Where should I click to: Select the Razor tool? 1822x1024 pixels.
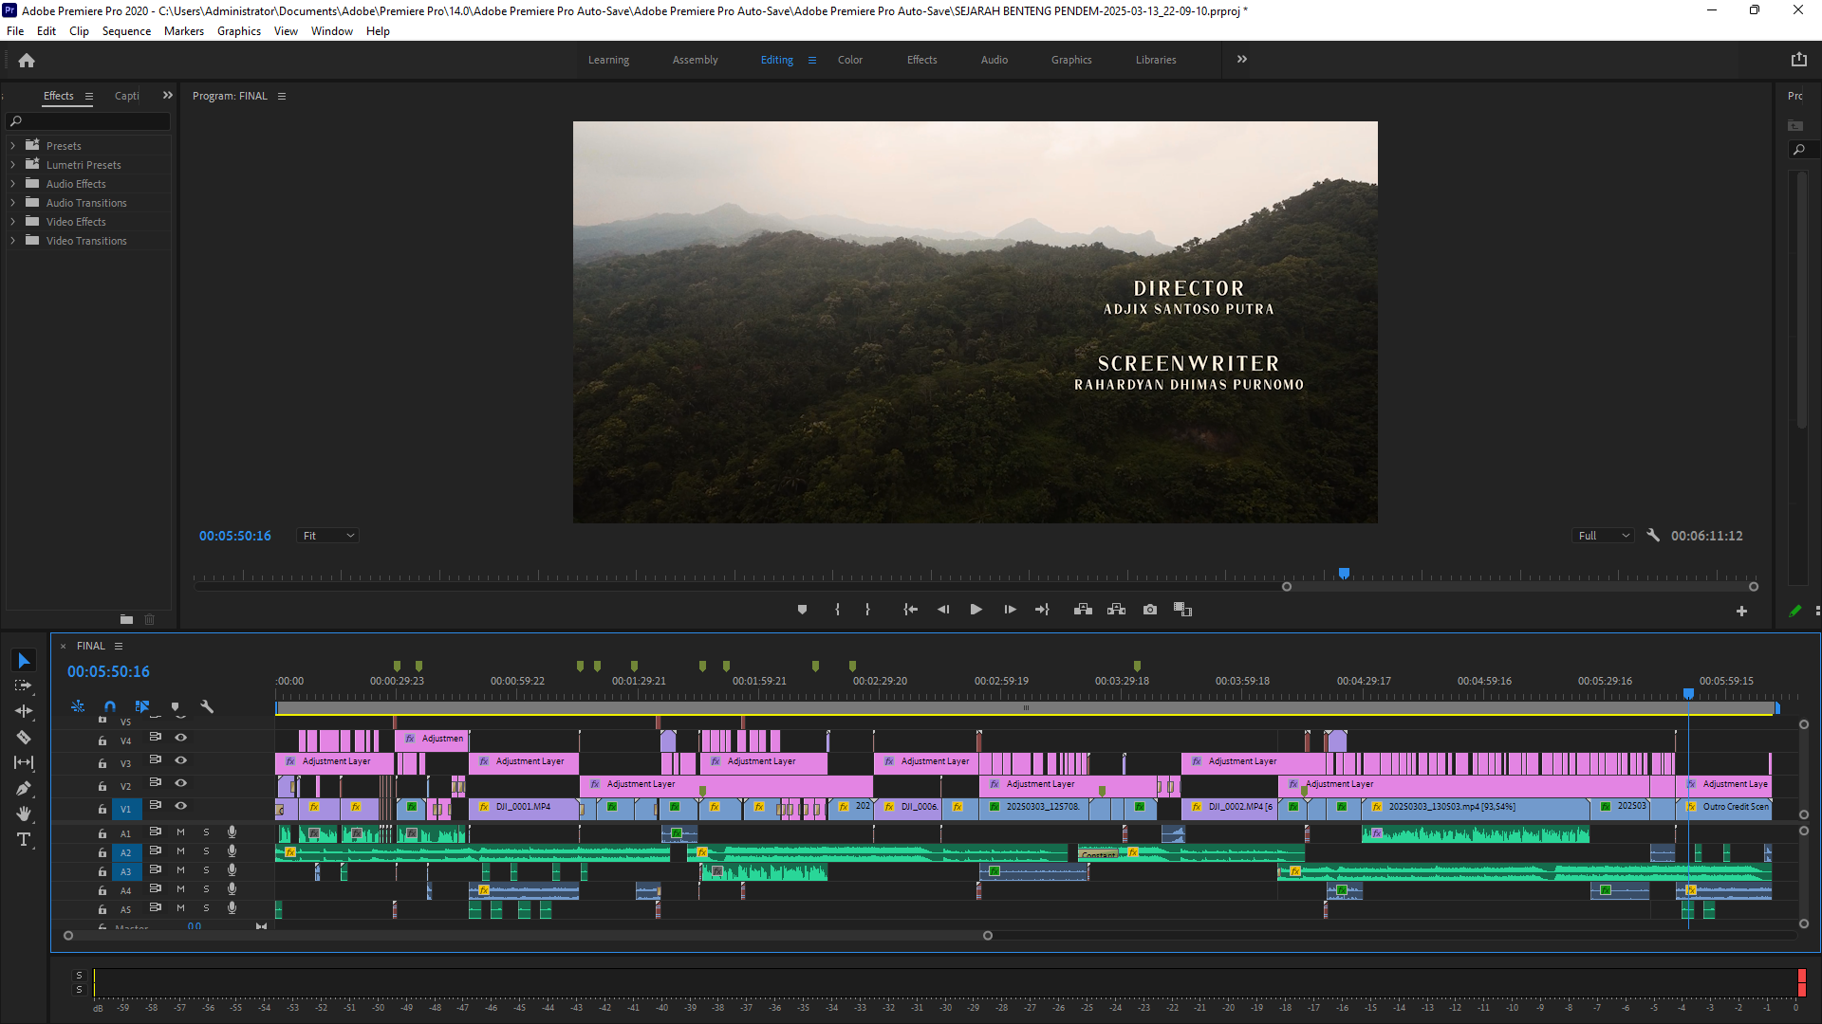click(24, 737)
